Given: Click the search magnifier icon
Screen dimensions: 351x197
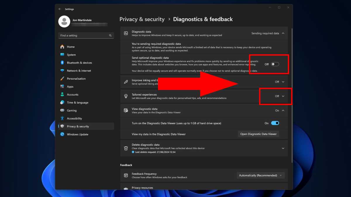Looking at the screenshot, I should pyautogui.click(x=110, y=35).
